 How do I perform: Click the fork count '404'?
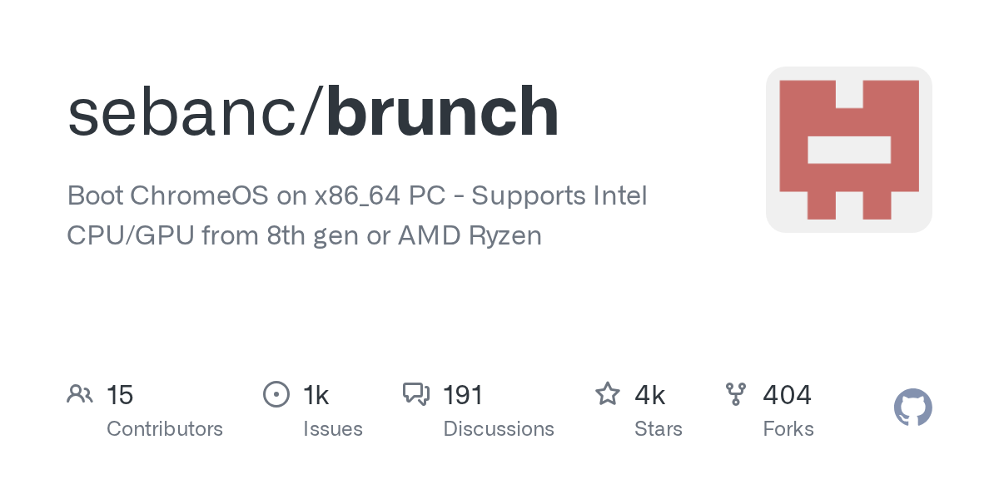pos(787,395)
